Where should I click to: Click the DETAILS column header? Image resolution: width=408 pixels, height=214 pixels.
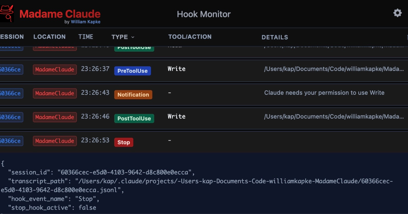(x=275, y=37)
